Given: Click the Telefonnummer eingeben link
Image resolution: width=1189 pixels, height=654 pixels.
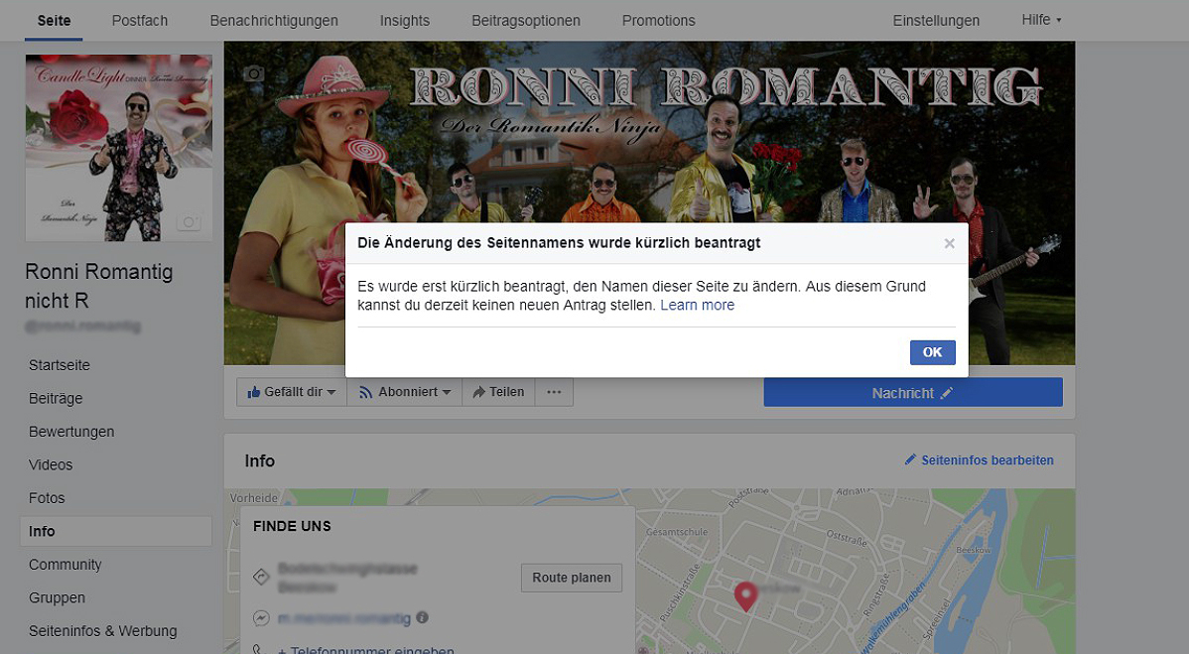Looking at the screenshot, I should point(366,650).
